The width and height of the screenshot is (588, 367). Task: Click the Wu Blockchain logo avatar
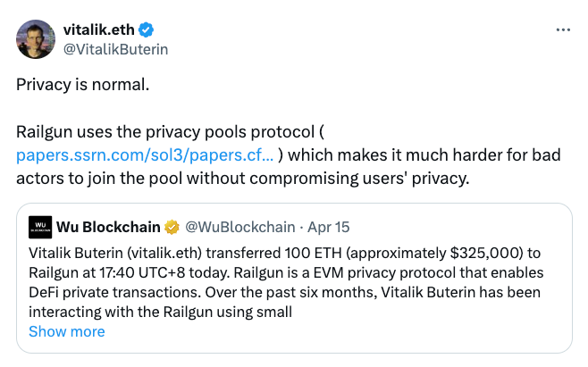click(40, 227)
